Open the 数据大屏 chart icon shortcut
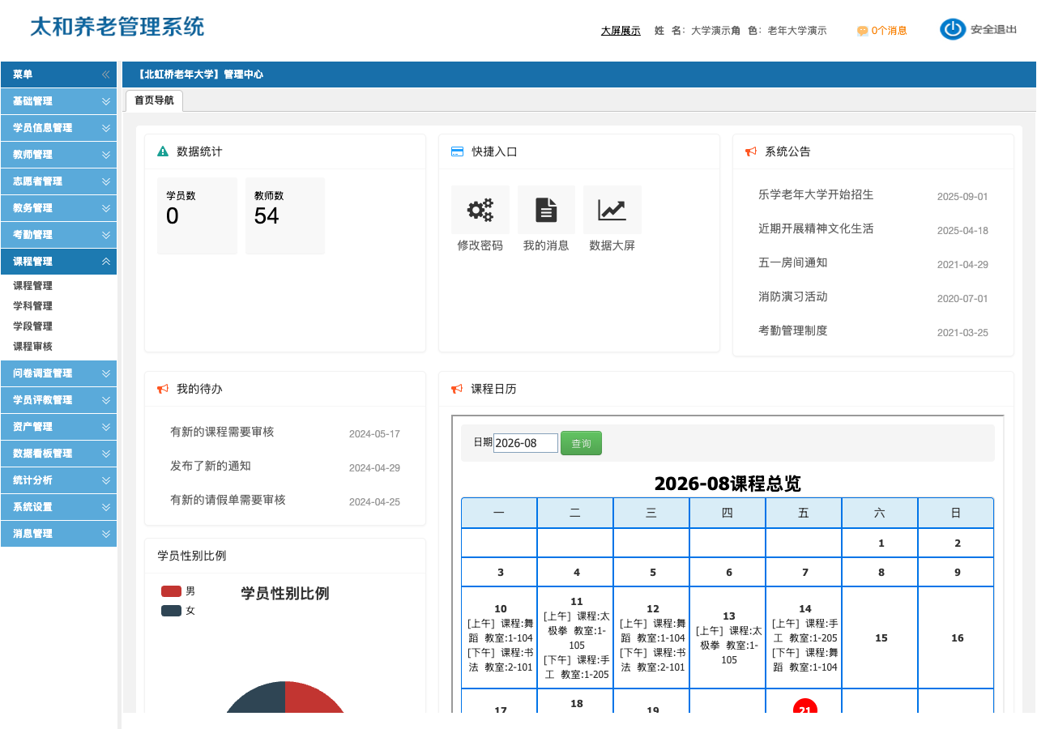Viewport: 1037px width, 729px height. click(x=612, y=210)
